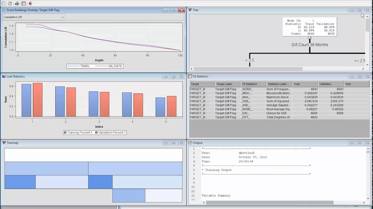Maximize the Fit Statistics window
Viewport: 373px width, 209px height.
(360, 77)
